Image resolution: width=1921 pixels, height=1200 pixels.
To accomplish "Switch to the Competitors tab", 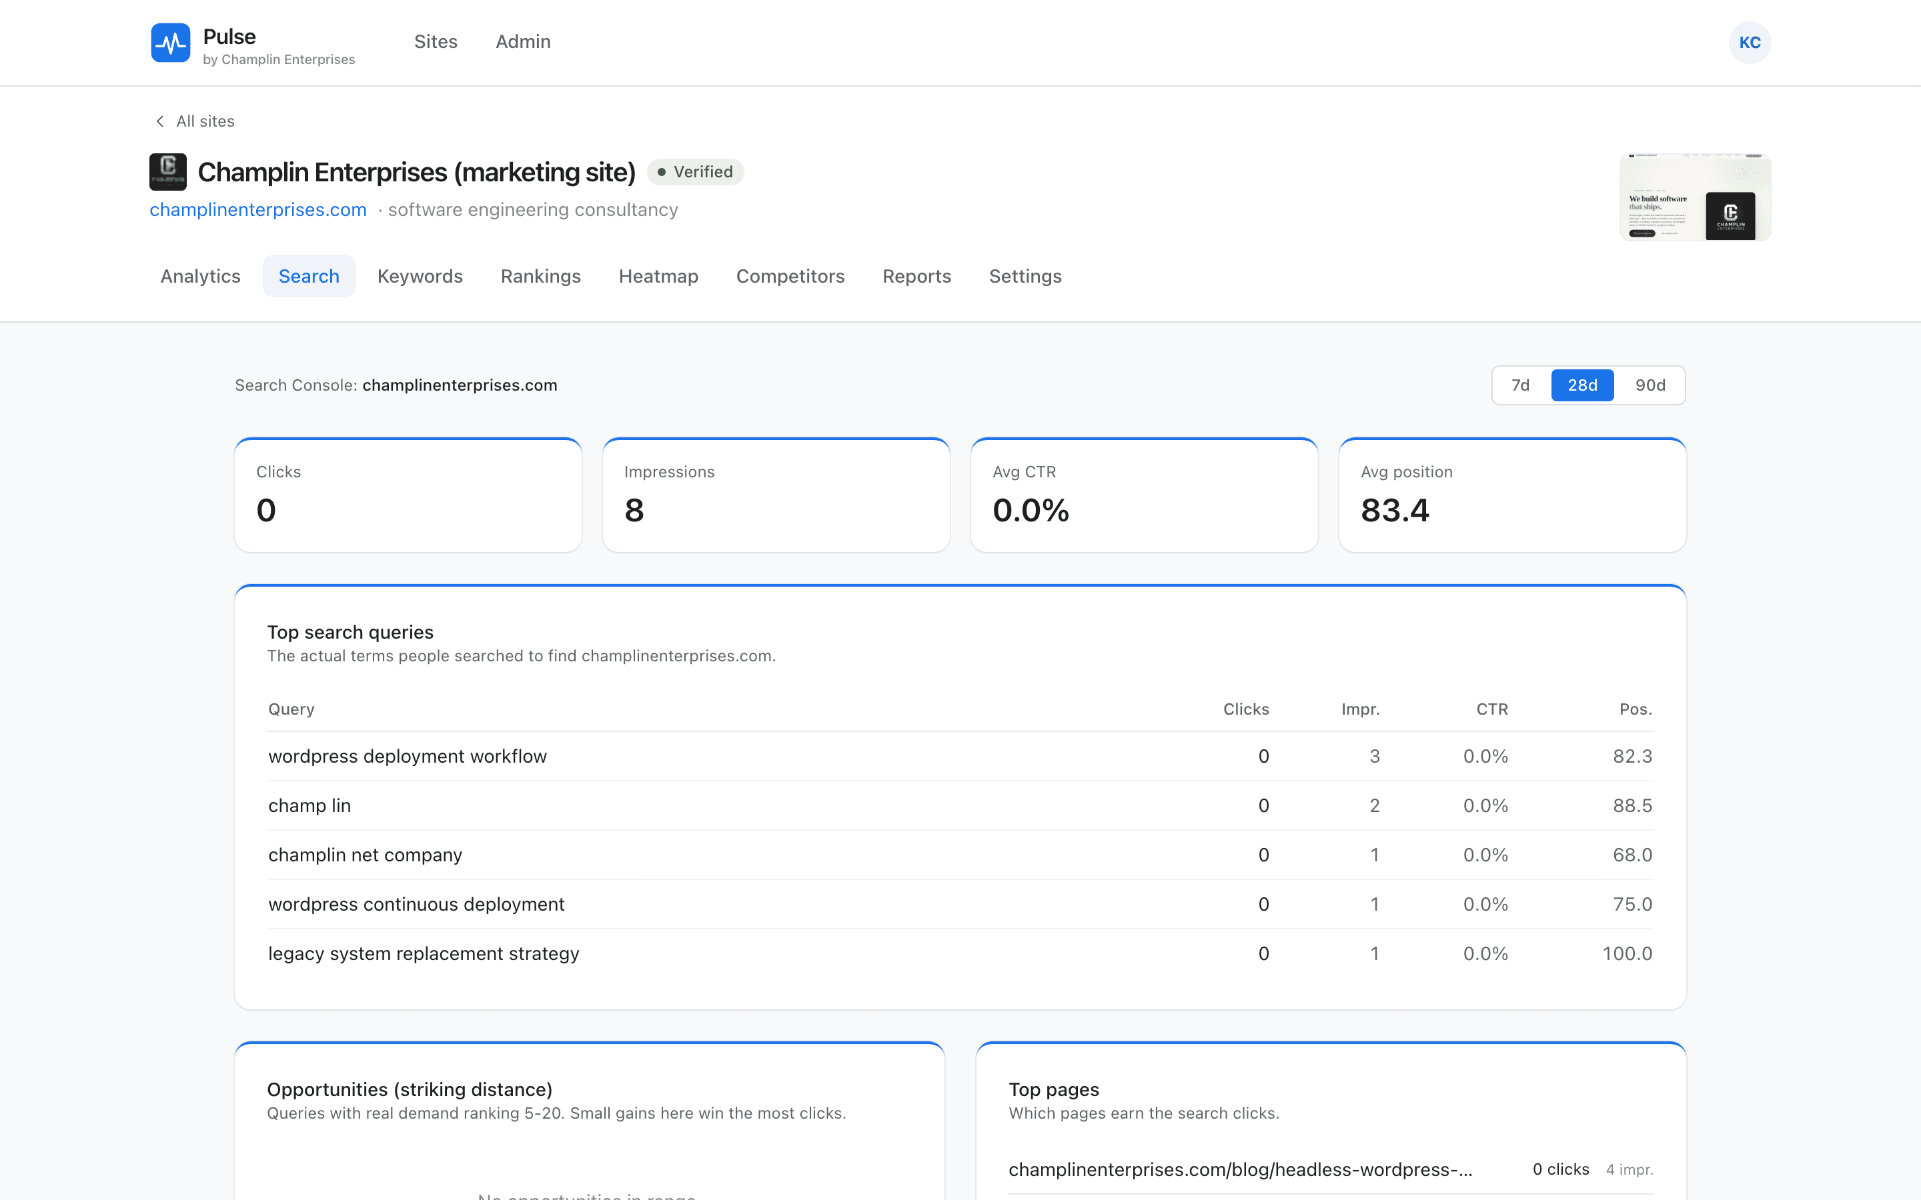I will [x=790, y=276].
